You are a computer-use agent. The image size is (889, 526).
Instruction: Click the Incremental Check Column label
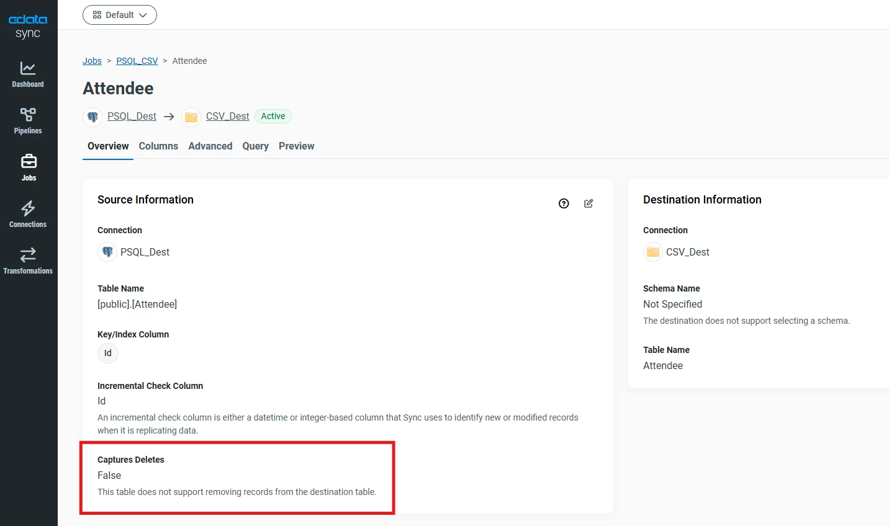point(150,386)
